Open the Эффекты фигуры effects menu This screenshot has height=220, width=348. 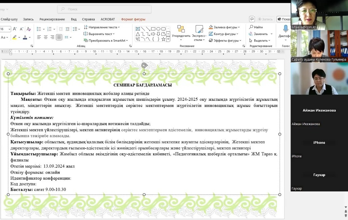pos(225,40)
